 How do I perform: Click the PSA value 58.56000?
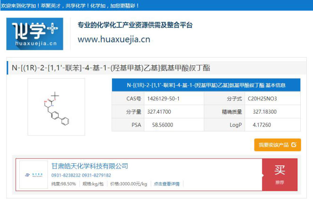(163, 125)
